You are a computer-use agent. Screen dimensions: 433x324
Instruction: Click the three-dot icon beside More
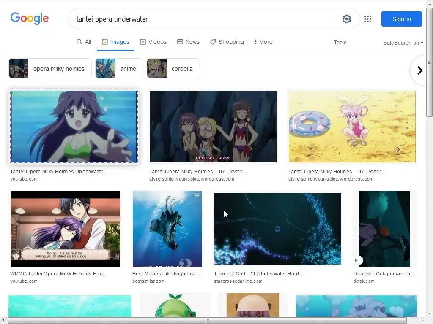click(256, 42)
